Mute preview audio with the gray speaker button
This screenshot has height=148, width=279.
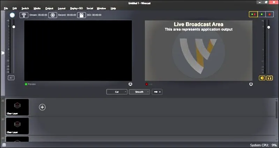(x=11, y=78)
